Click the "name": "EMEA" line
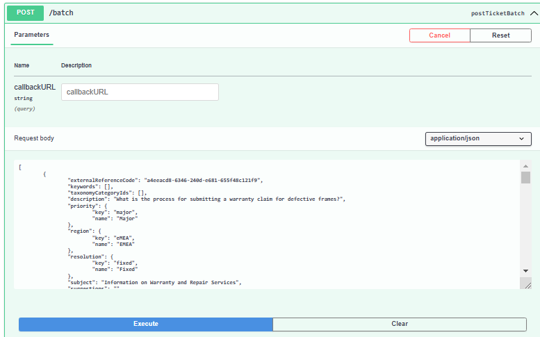 [113, 244]
